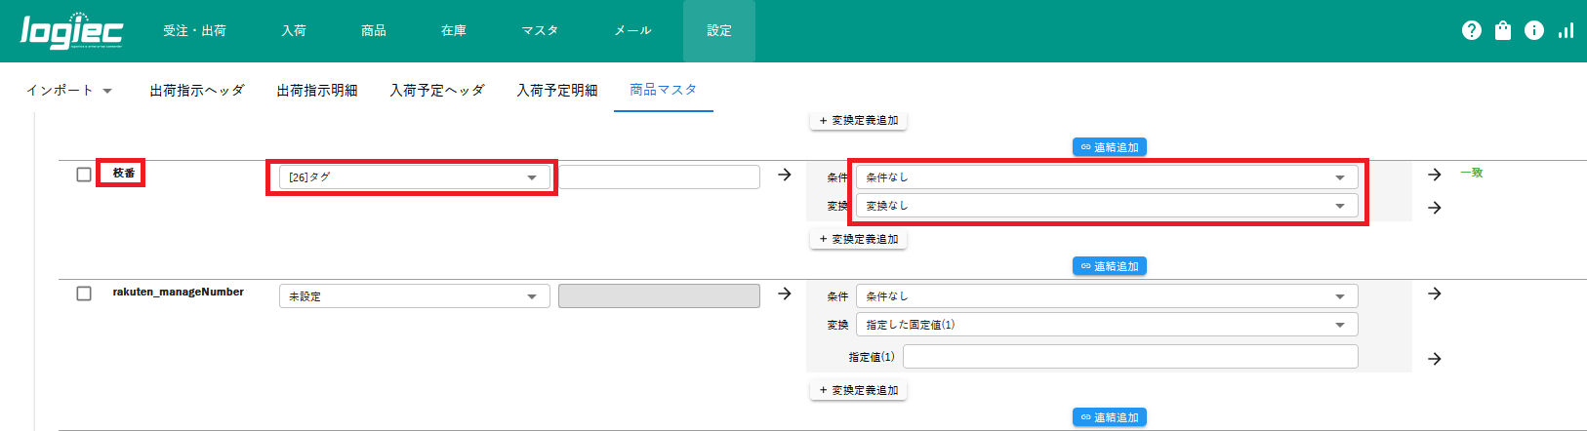Check the 枝番 row checkbox
The width and height of the screenshot is (1587, 431).
[84, 175]
